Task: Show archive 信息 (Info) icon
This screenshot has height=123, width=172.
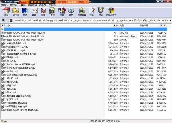Action: [x=71, y=12]
